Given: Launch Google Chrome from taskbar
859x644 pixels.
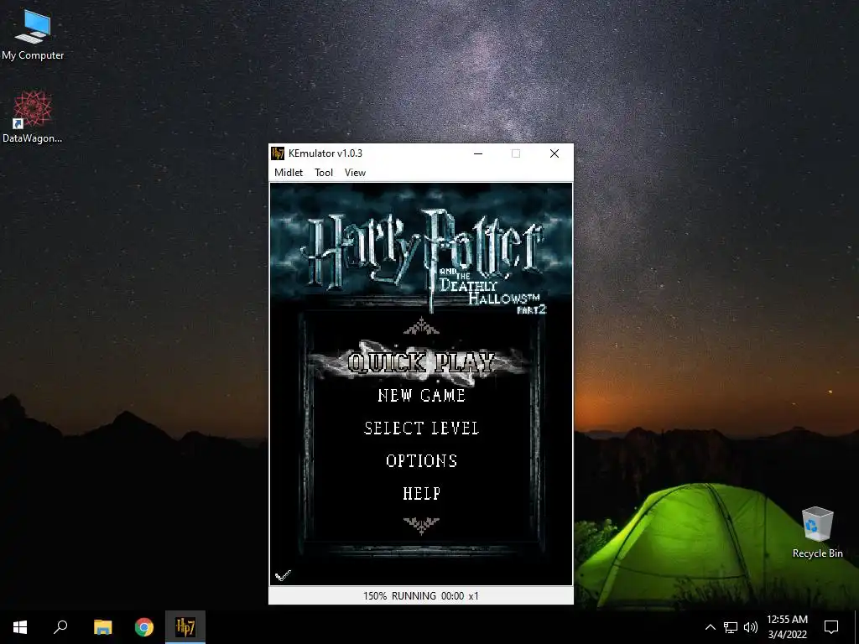Looking at the screenshot, I should click(x=144, y=627).
